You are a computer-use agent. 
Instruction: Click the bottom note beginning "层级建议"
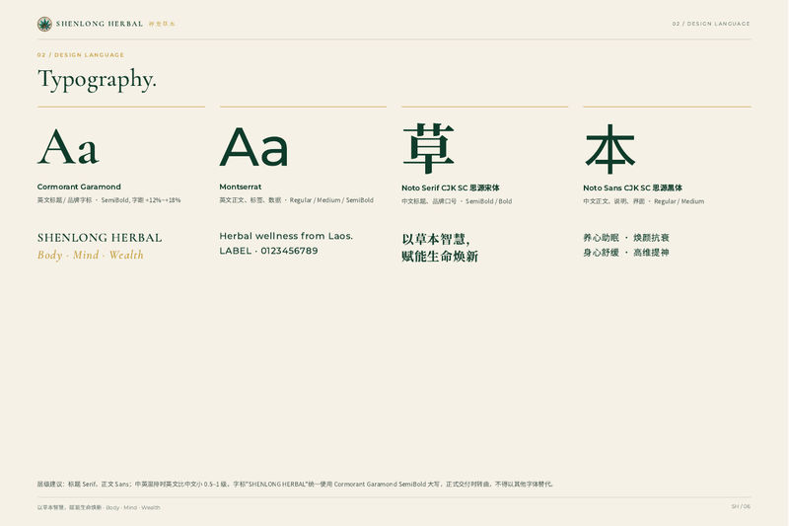tap(295, 485)
